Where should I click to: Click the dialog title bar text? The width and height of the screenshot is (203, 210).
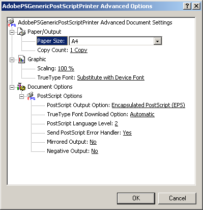tap(77, 6)
